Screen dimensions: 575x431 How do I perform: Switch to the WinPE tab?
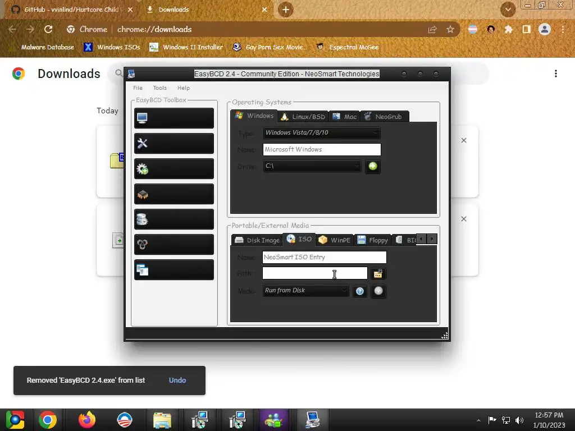[x=335, y=240]
